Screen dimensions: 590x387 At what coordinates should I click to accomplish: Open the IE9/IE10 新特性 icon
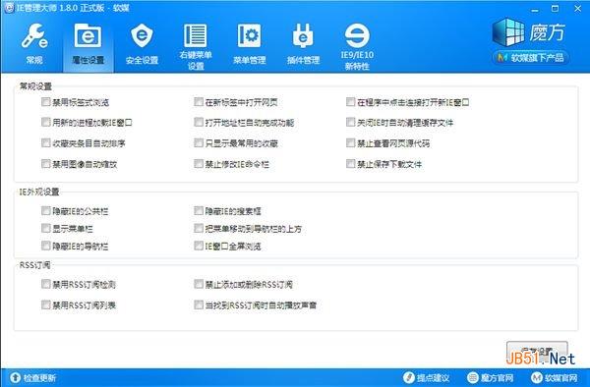(357, 46)
